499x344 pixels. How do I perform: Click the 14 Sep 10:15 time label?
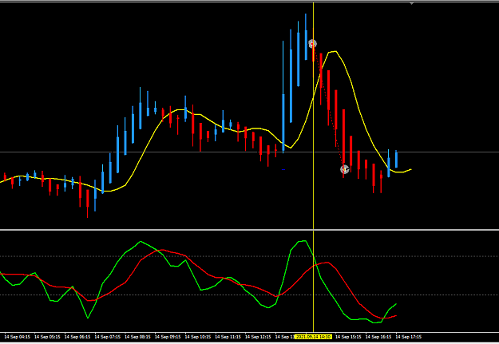(x=198, y=337)
